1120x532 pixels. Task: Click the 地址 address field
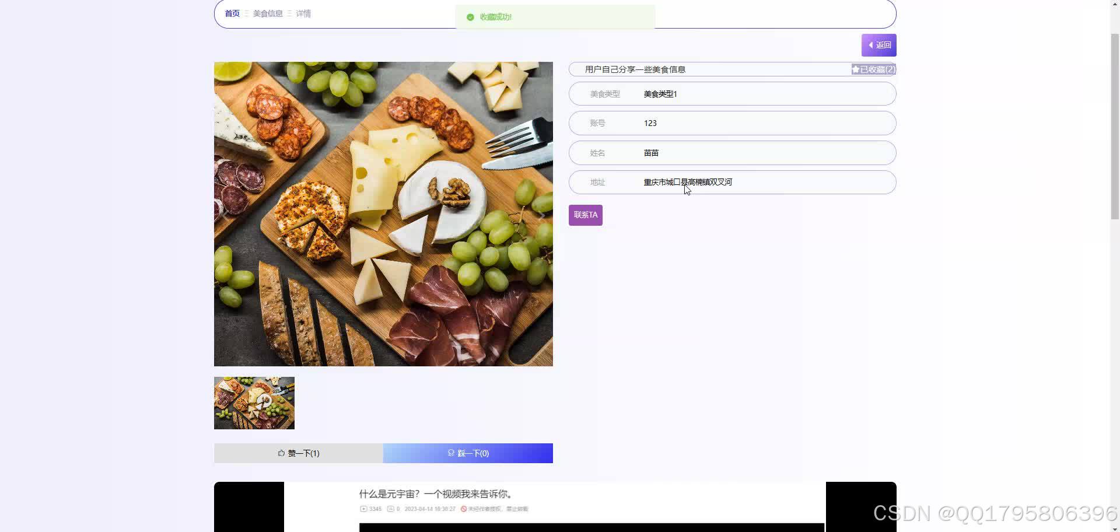[732, 182]
